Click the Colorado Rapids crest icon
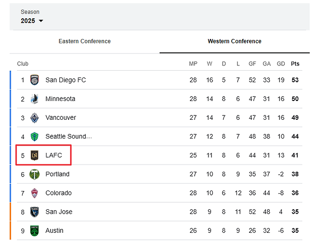Image resolution: width=317 pixels, height=241 pixels. [x=34, y=193]
